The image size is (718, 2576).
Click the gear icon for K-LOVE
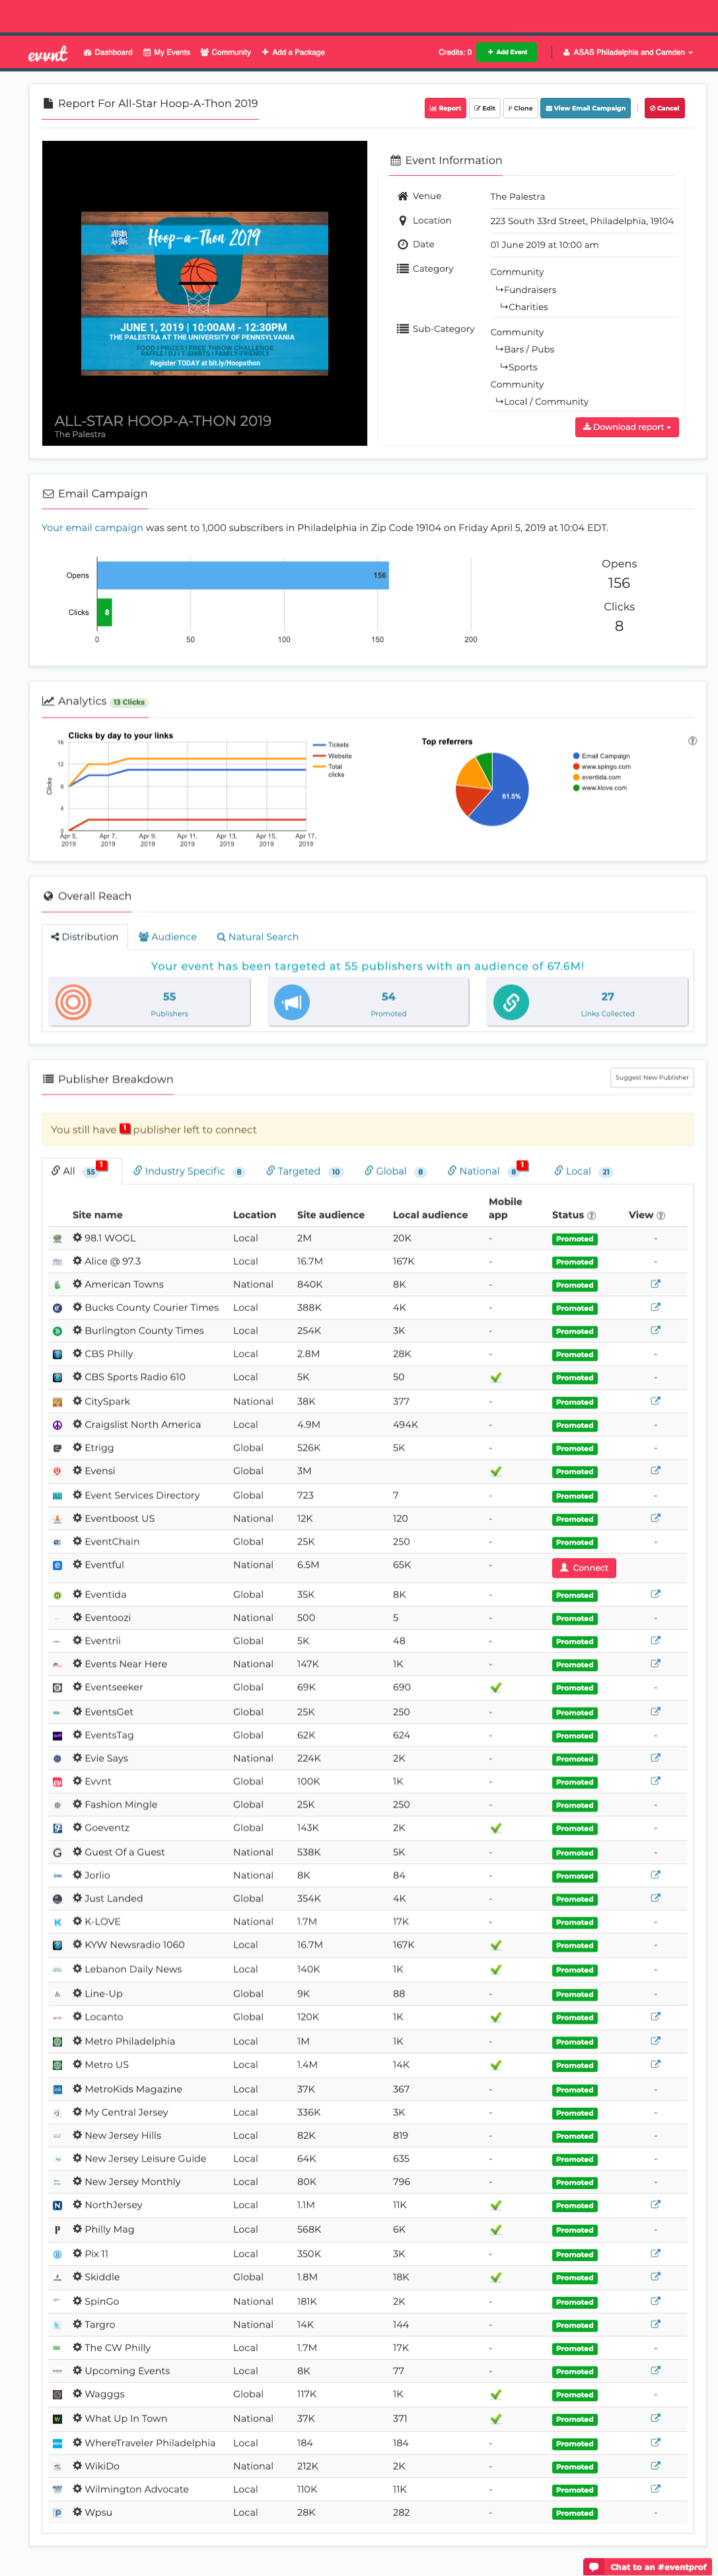coord(77,1921)
